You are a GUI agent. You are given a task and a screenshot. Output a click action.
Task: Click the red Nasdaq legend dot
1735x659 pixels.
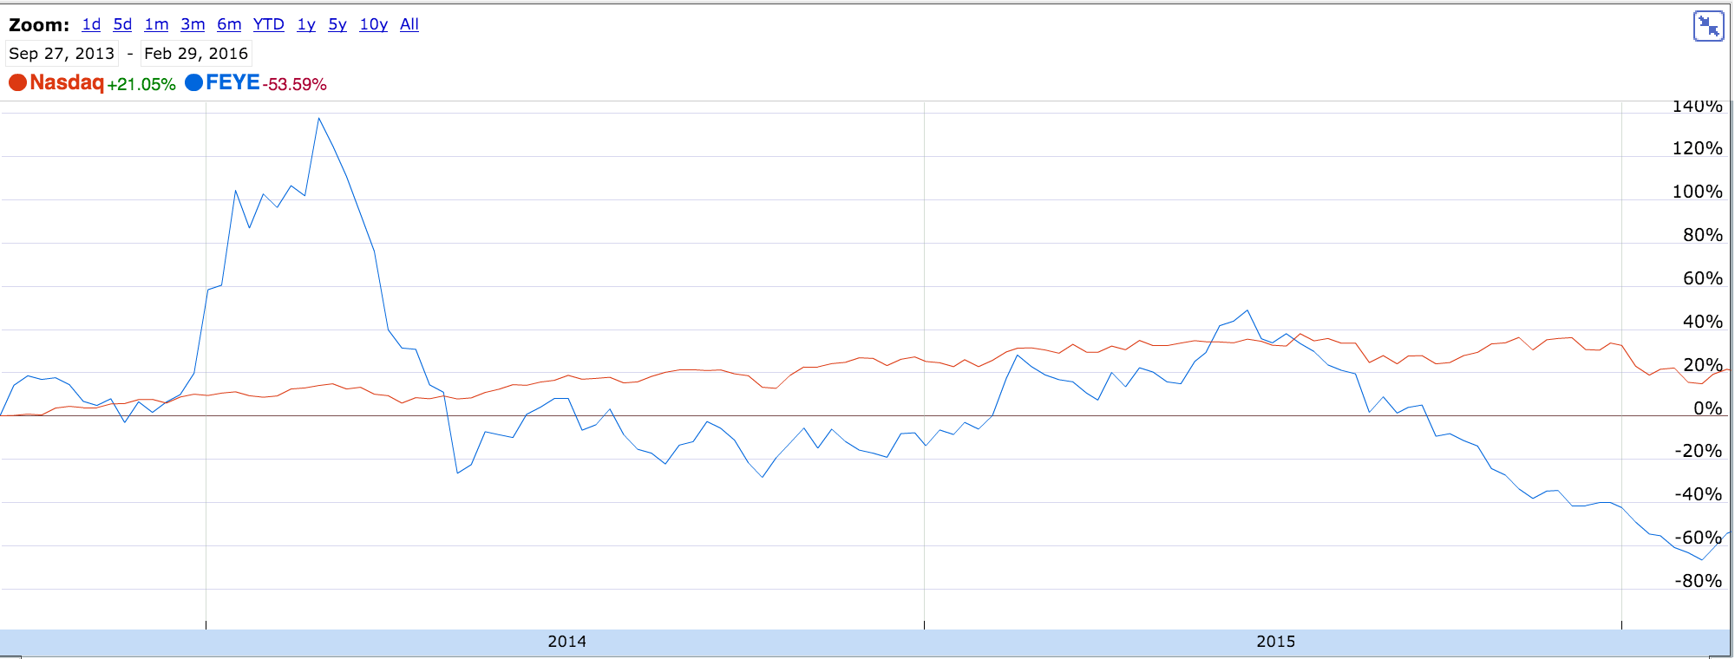click(x=17, y=82)
